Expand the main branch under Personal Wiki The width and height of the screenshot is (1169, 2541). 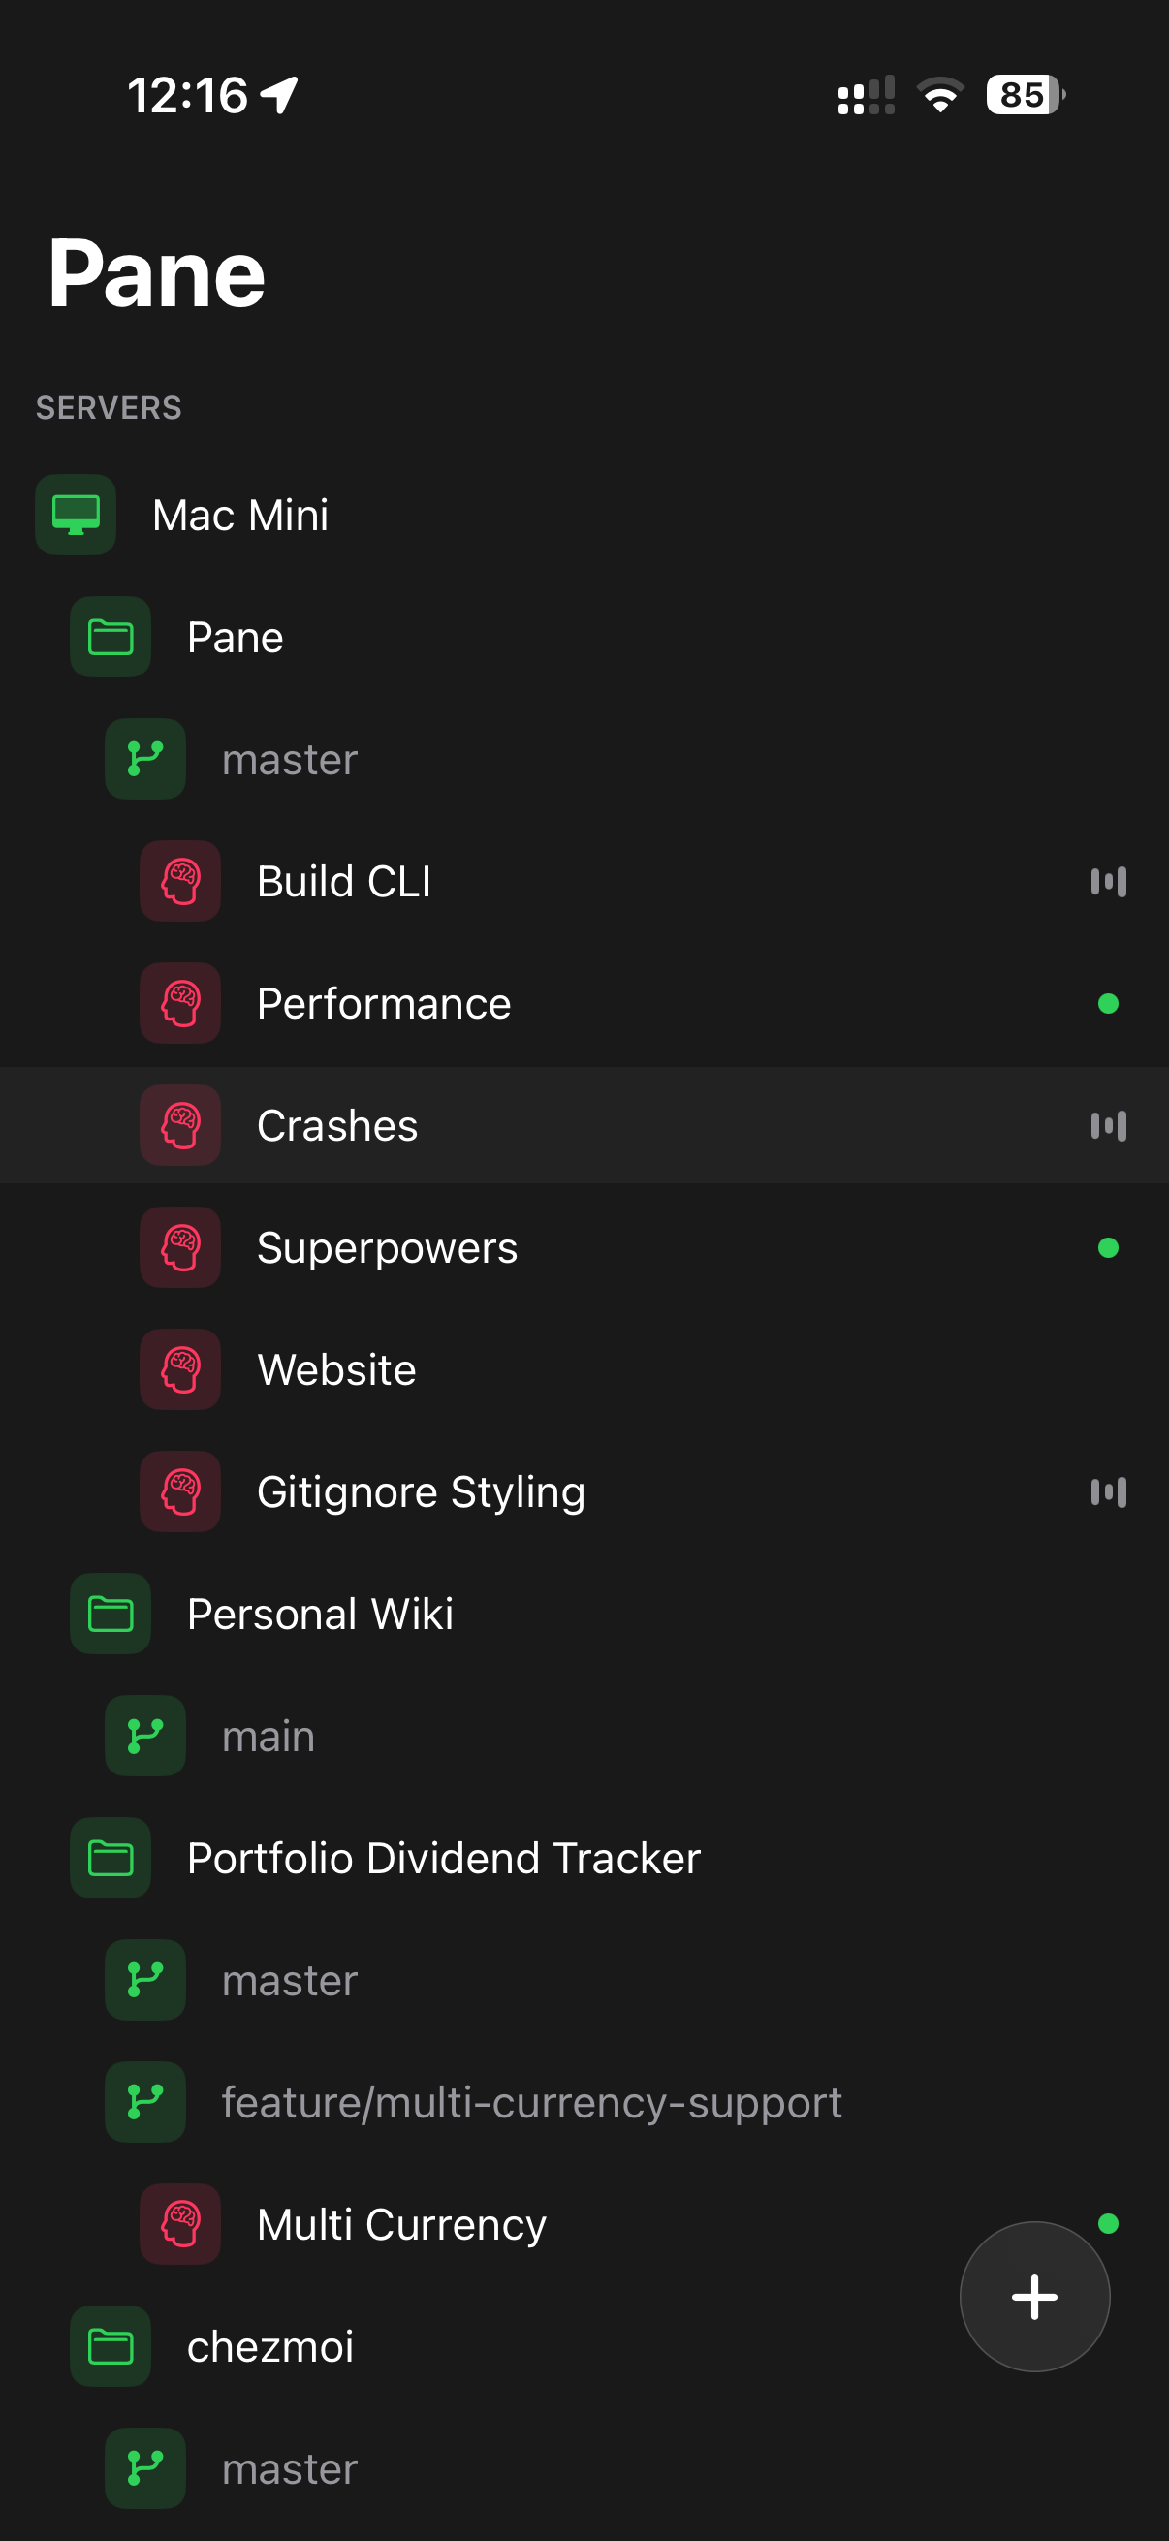tap(269, 1736)
